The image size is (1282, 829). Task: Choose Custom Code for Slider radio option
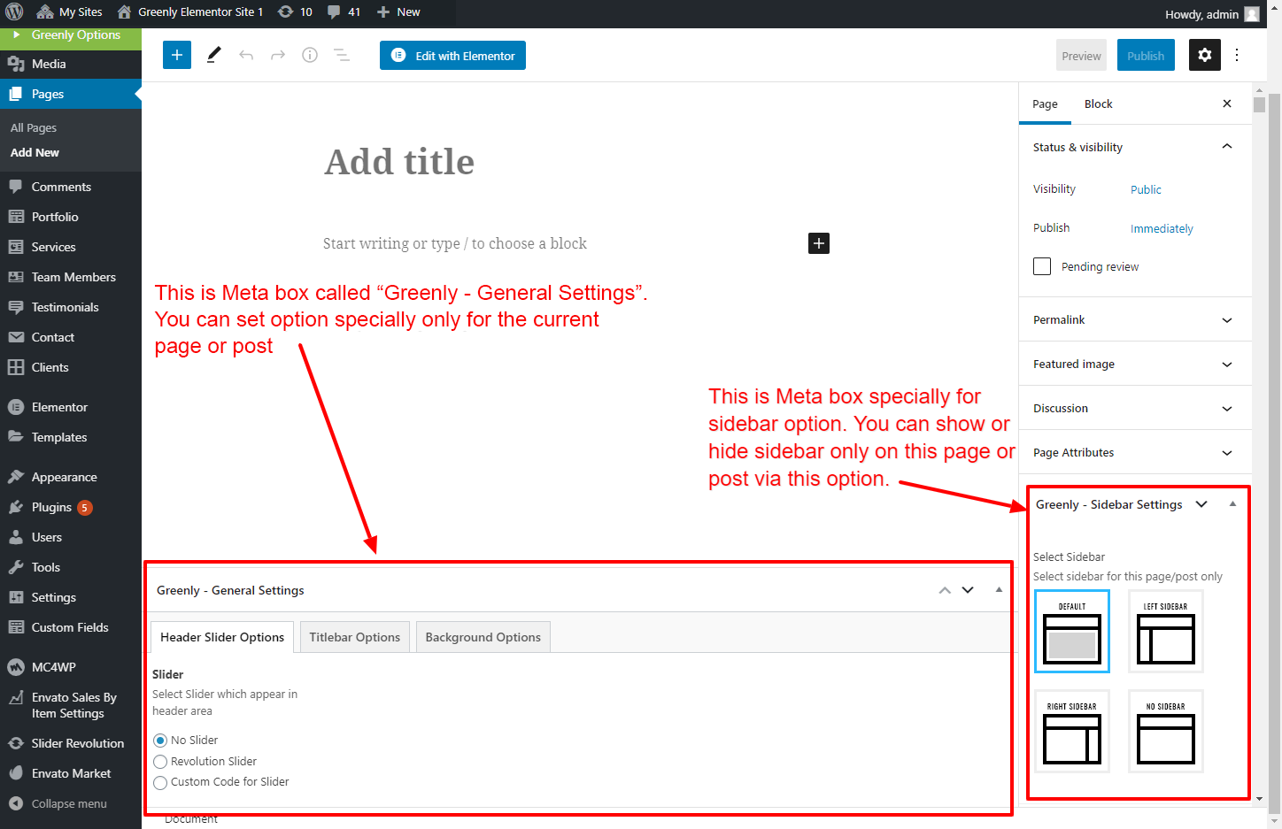point(160,782)
